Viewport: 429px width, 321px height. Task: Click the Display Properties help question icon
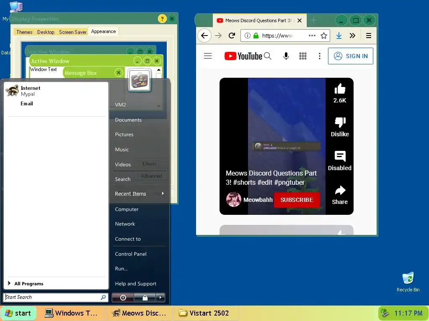[162, 19]
